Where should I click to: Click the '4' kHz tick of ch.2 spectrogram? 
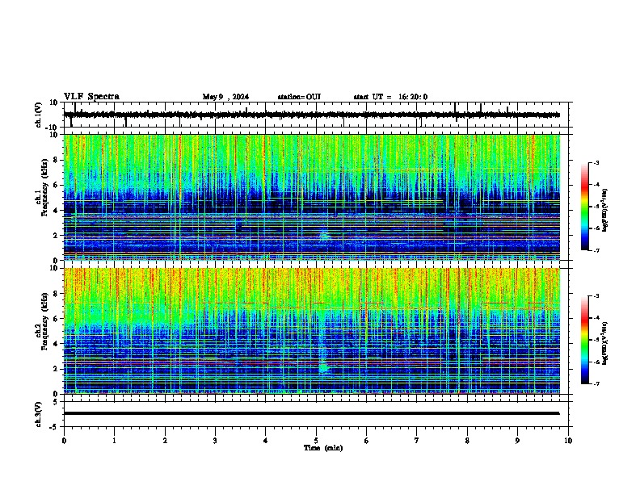57,344
